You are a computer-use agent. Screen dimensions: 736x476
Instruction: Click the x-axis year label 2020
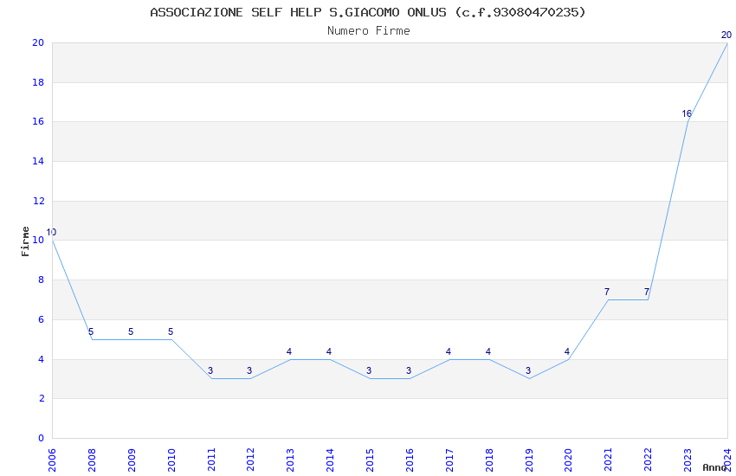pyautogui.click(x=568, y=459)
